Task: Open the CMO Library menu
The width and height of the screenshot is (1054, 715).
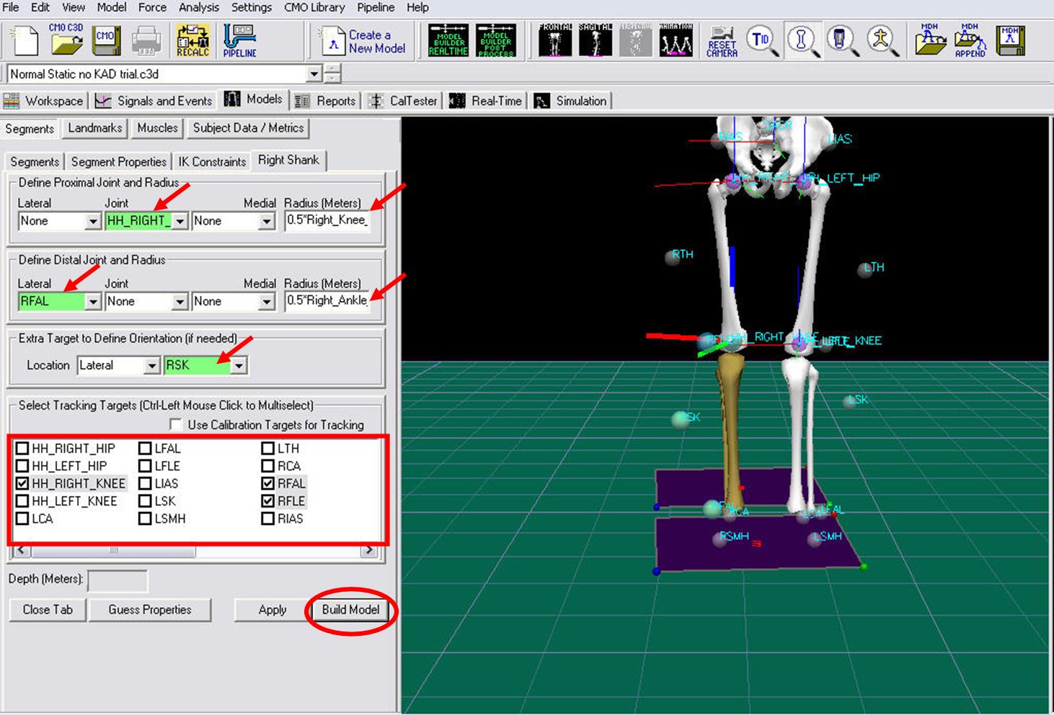Action: coord(314,7)
